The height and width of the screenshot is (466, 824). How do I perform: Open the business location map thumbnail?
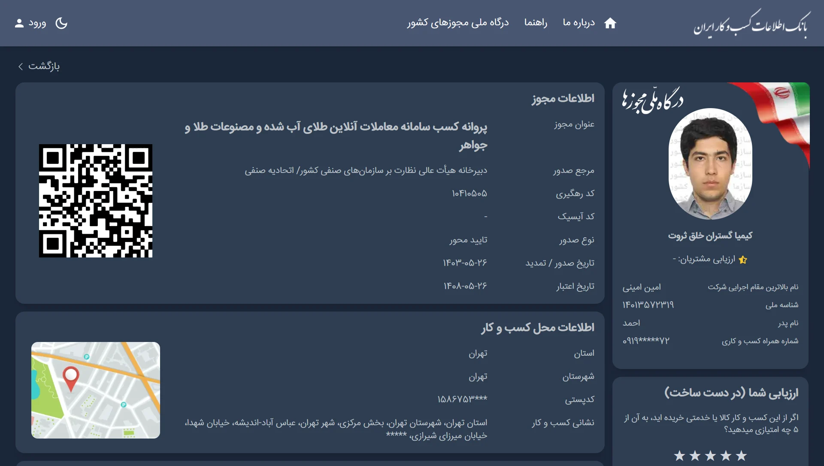pos(96,390)
